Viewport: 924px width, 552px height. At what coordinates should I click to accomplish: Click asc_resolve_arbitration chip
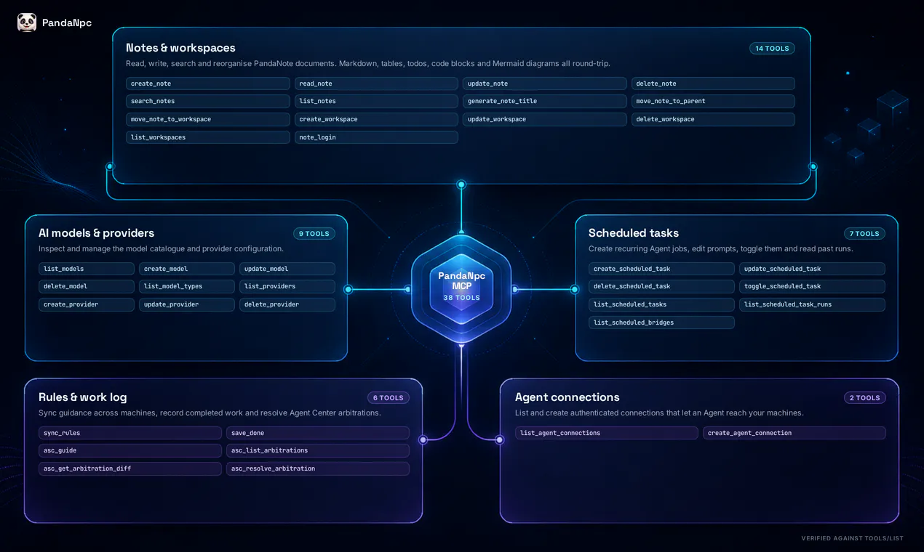point(318,468)
